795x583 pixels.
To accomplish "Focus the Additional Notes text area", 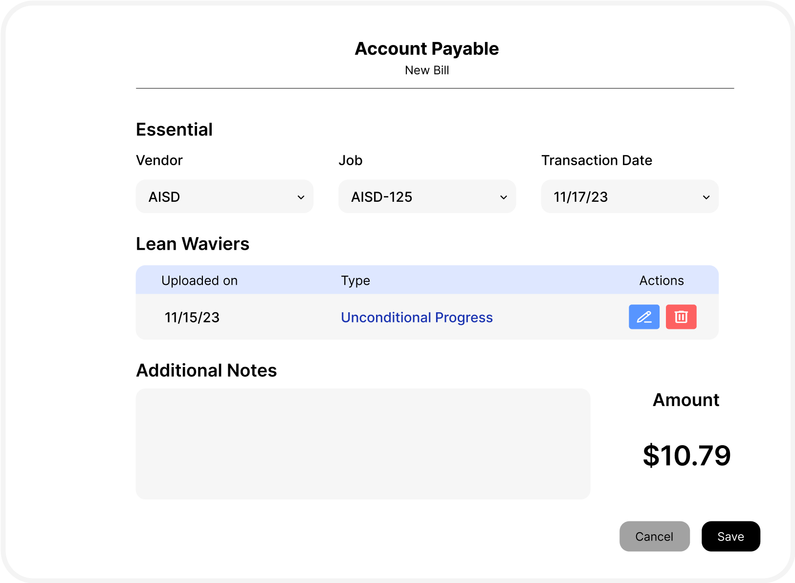I will [x=363, y=444].
